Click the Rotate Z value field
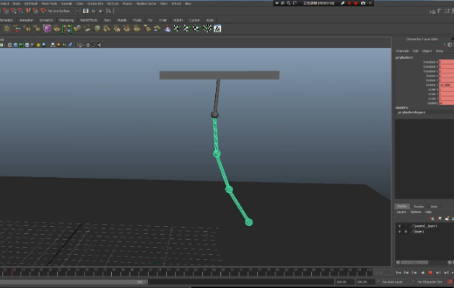 coord(447,85)
